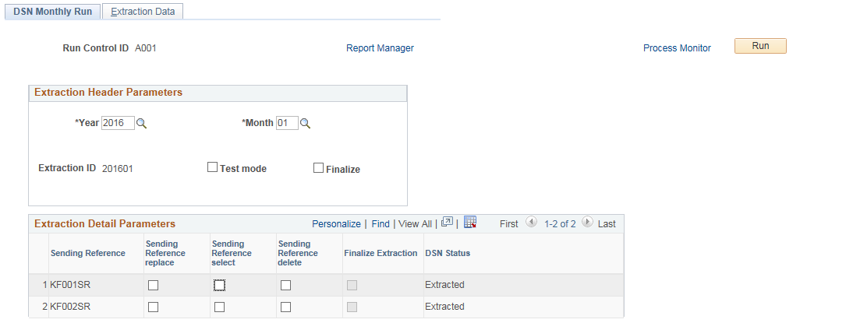Download grid to spreadsheet icon
This screenshot has width=846, height=323.
tap(470, 223)
